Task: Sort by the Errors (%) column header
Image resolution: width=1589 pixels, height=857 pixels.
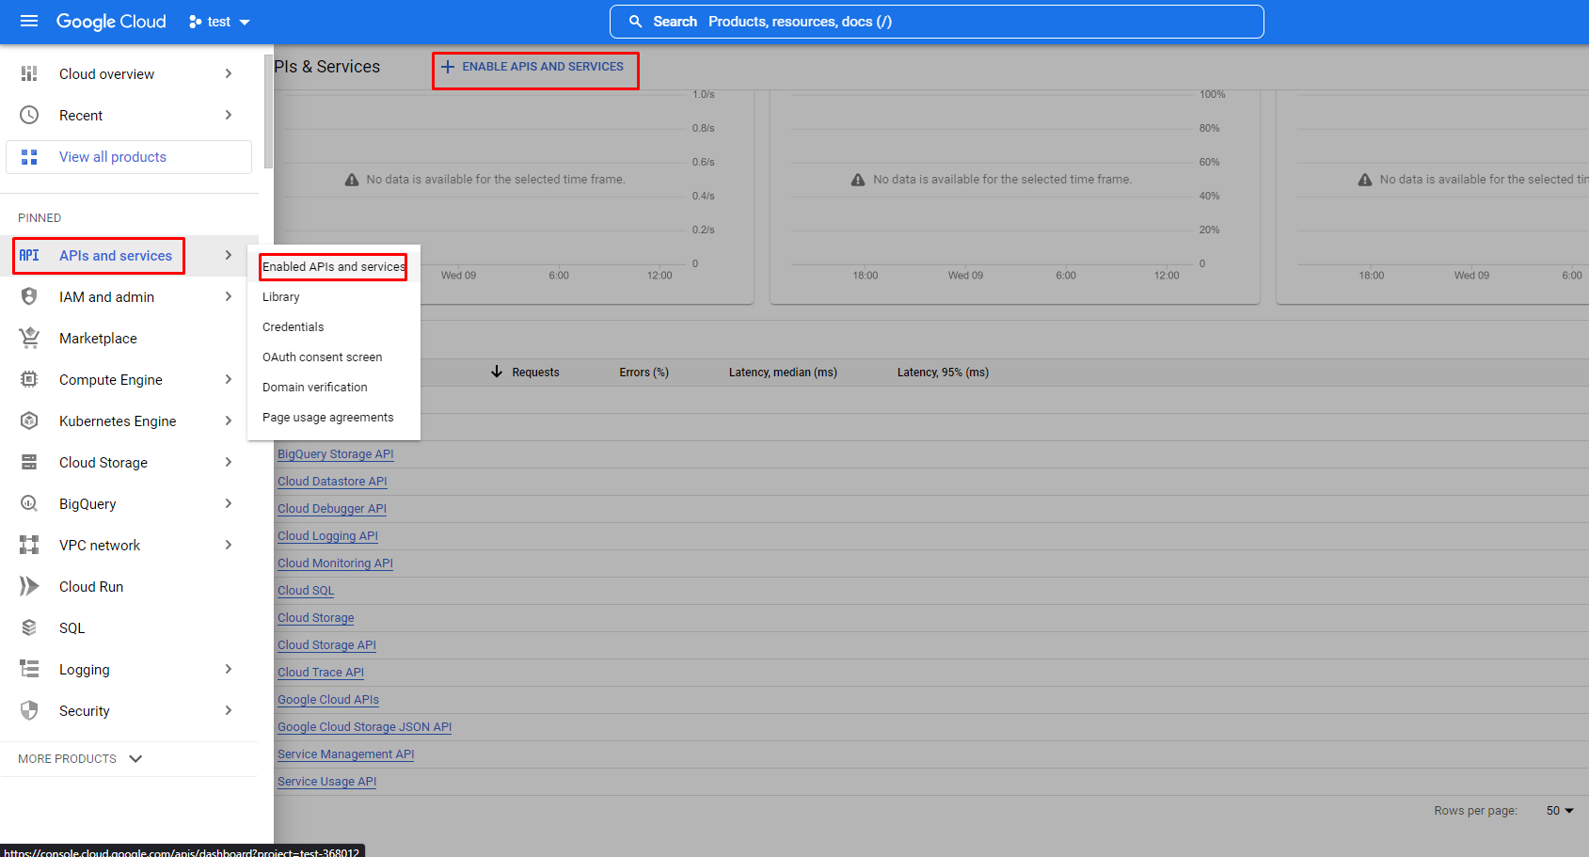Action: tap(644, 373)
